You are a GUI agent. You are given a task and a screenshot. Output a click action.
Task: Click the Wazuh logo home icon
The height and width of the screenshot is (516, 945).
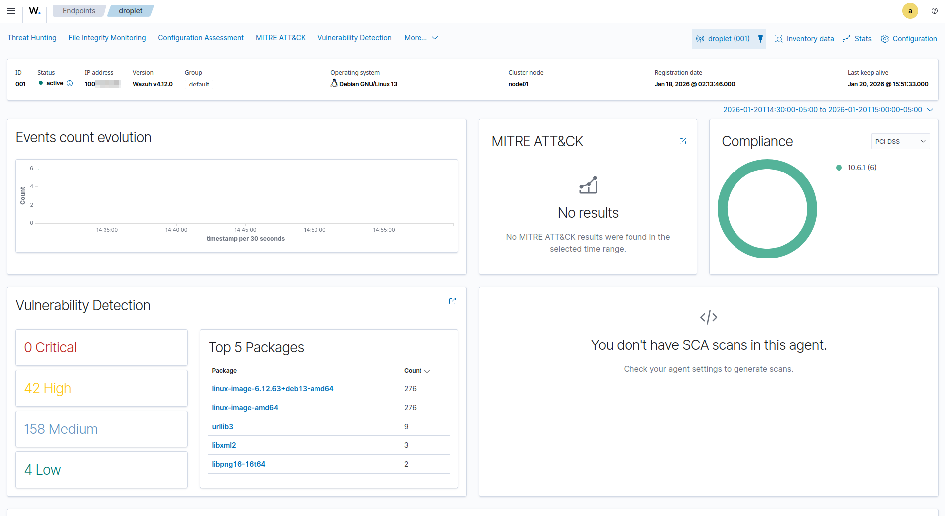tap(34, 11)
